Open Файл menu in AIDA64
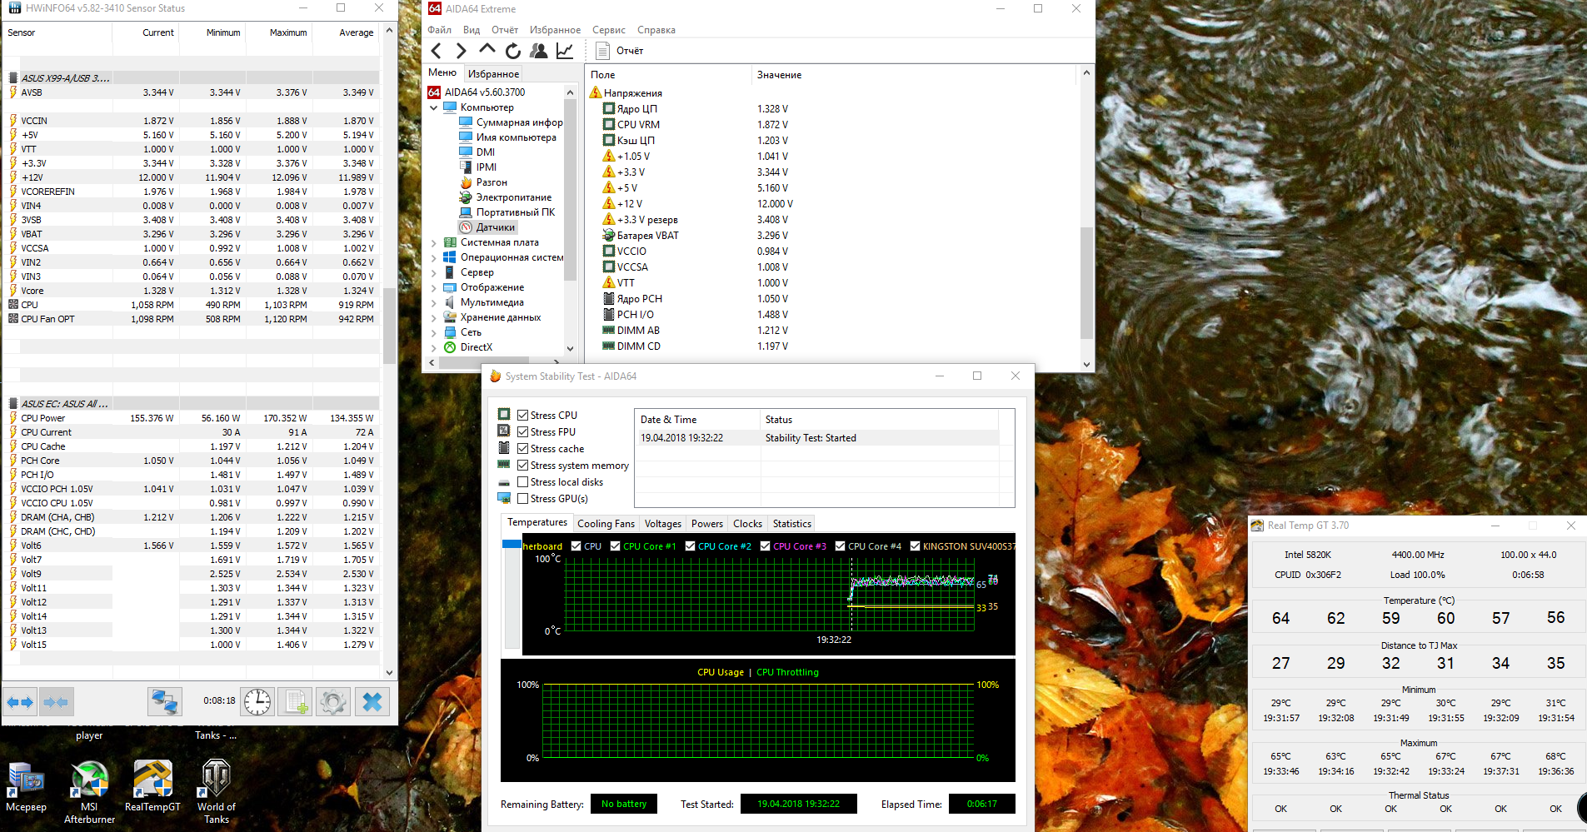1587x832 pixels. (439, 30)
